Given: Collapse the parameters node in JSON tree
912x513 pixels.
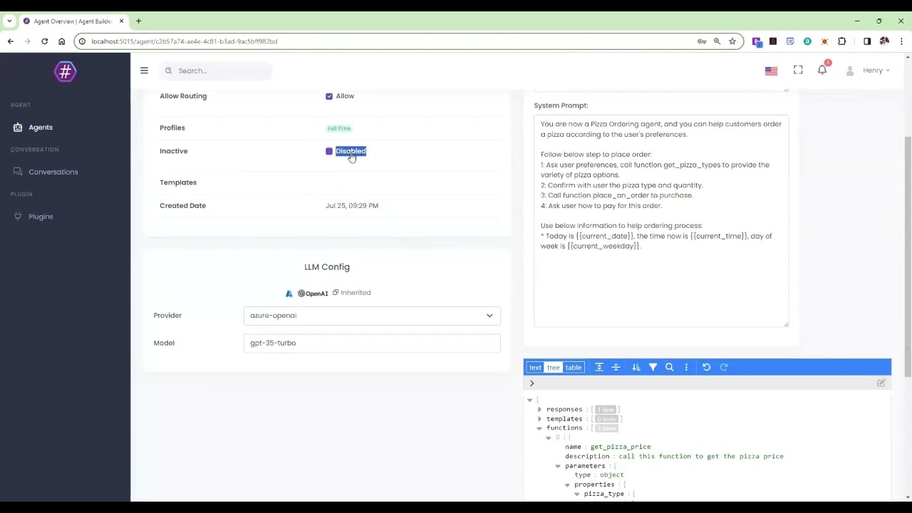Looking at the screenshot, I should coord(558,466).
